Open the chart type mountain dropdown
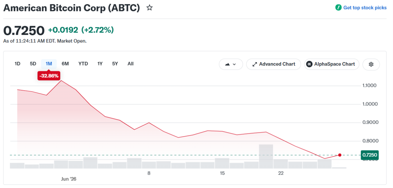393x188 pixels. point(231,64)
